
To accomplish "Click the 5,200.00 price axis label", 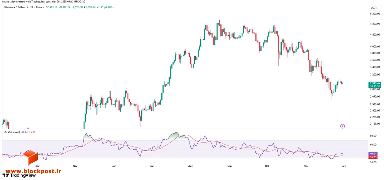I will point(375,14).
